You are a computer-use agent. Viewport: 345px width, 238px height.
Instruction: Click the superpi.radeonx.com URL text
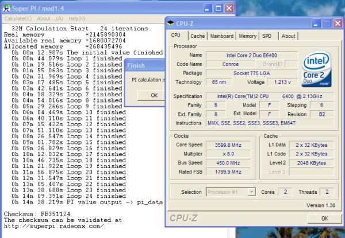(x=53, y=226)
